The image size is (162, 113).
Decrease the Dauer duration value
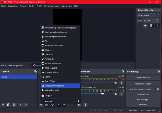click(x=158, y=22)
